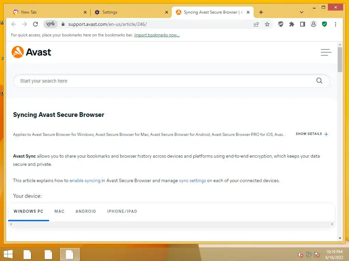The image size is (349, 261).
Task: Reload the current page
Action: tap(35, 24)
